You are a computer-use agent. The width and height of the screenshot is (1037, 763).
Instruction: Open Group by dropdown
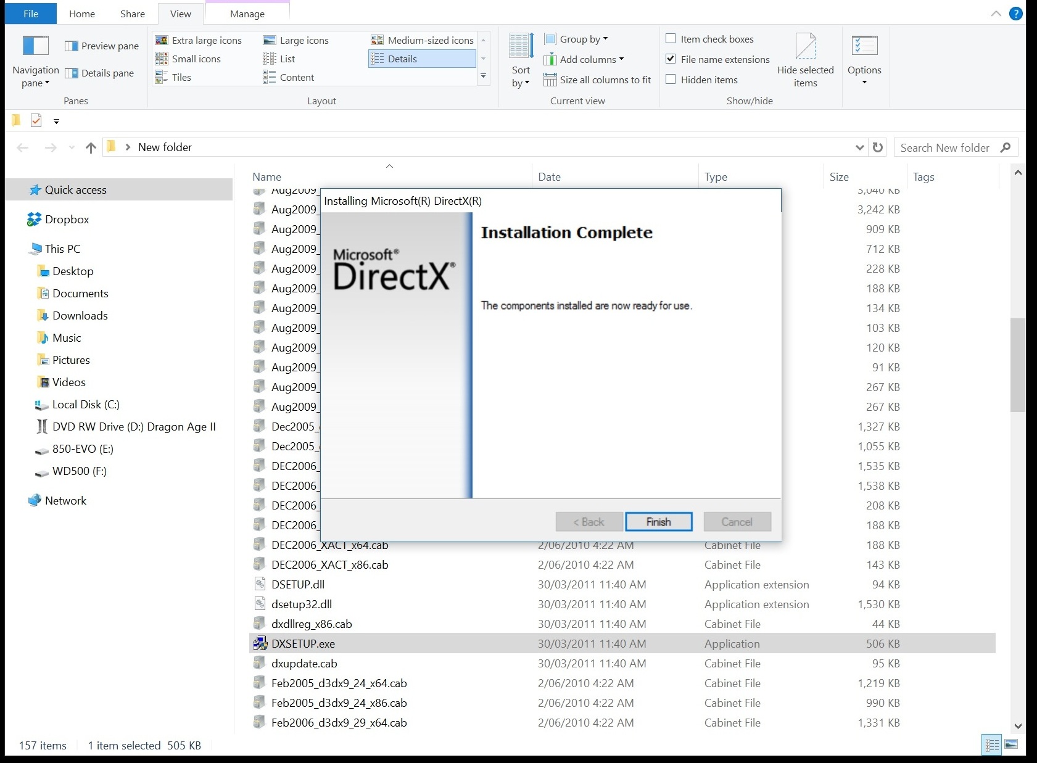point(576,39)
